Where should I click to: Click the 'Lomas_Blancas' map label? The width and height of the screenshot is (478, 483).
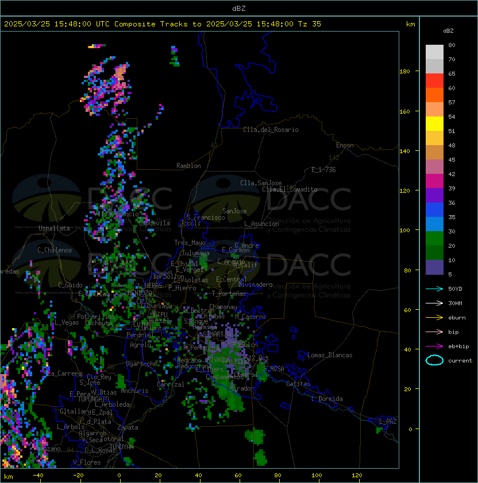(330, 355)
